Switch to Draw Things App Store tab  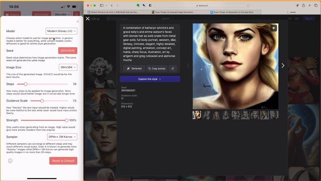click(232, 12)
